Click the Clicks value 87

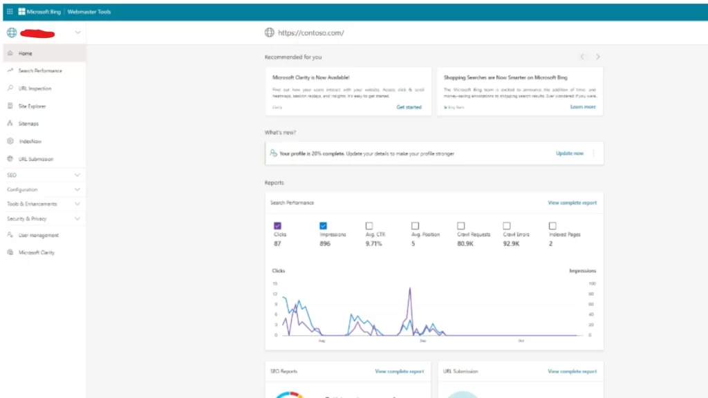[277, 244]
